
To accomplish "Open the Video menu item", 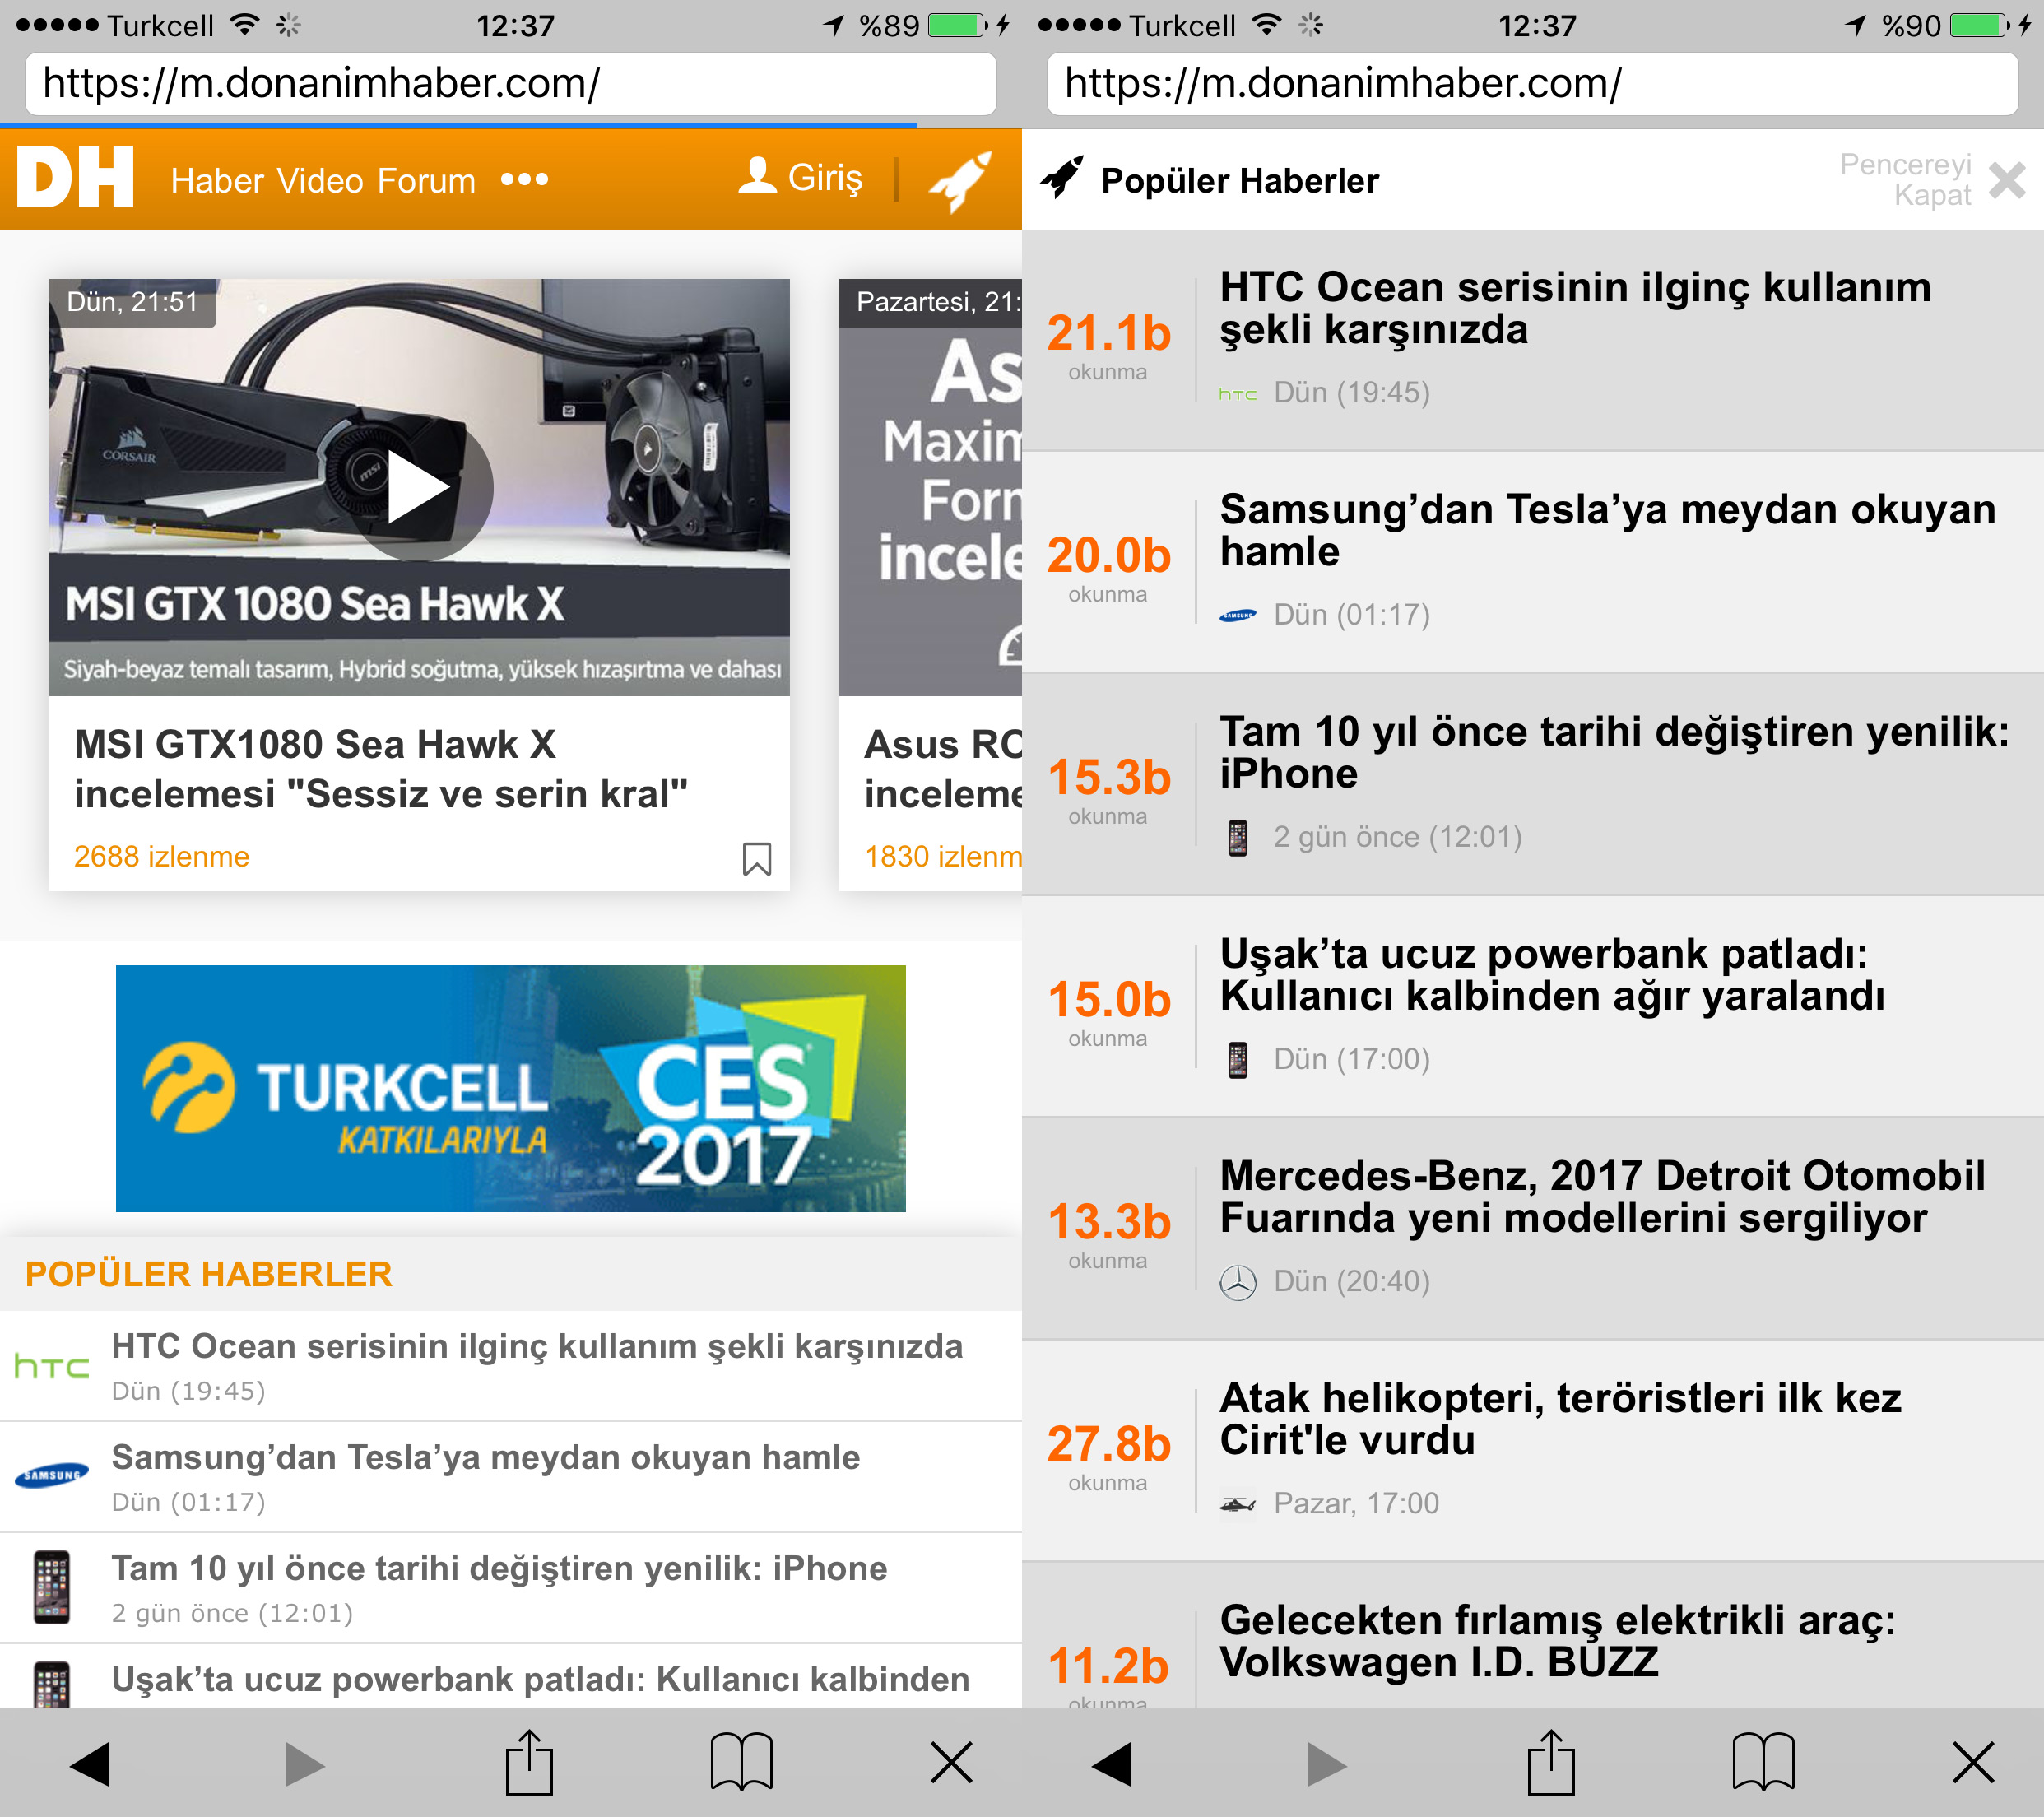I will 320,181.
